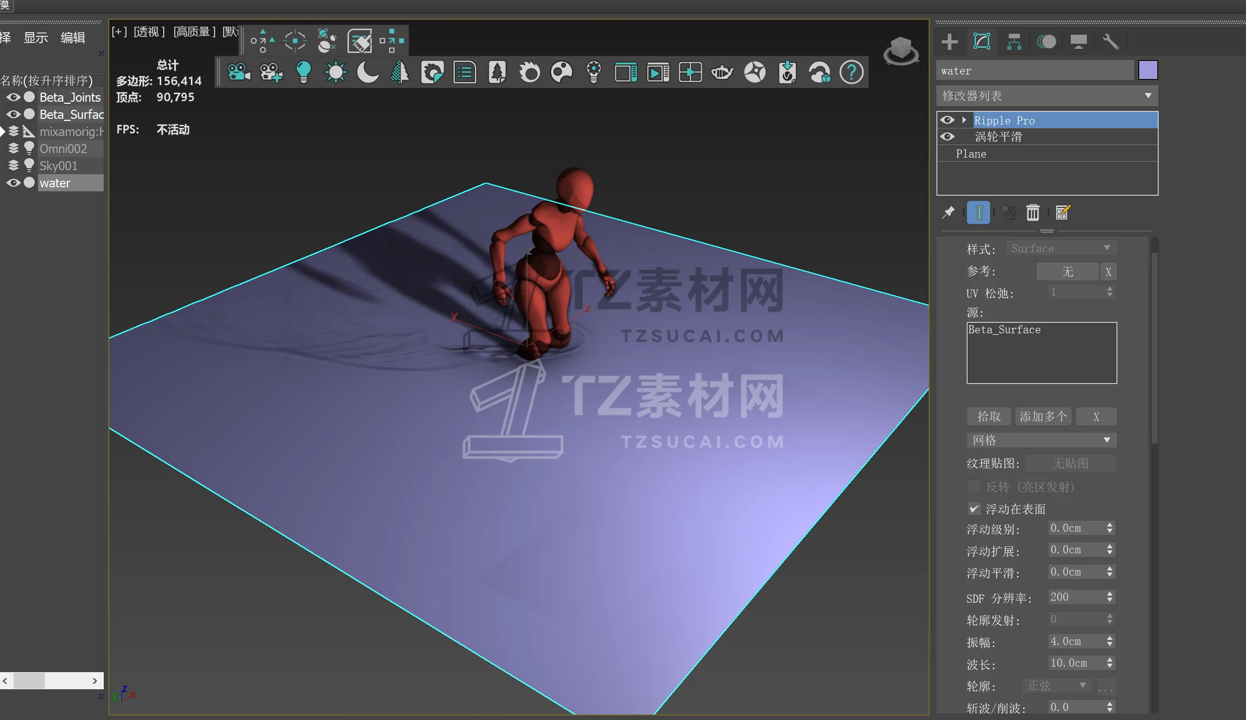
Task: Open the question mark help icon
Action: [x=851, y=73]
